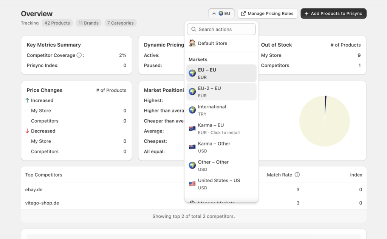This screenshot has width=387, height=239.
Task: Click the Overview page title
Action: coord(37,14)
